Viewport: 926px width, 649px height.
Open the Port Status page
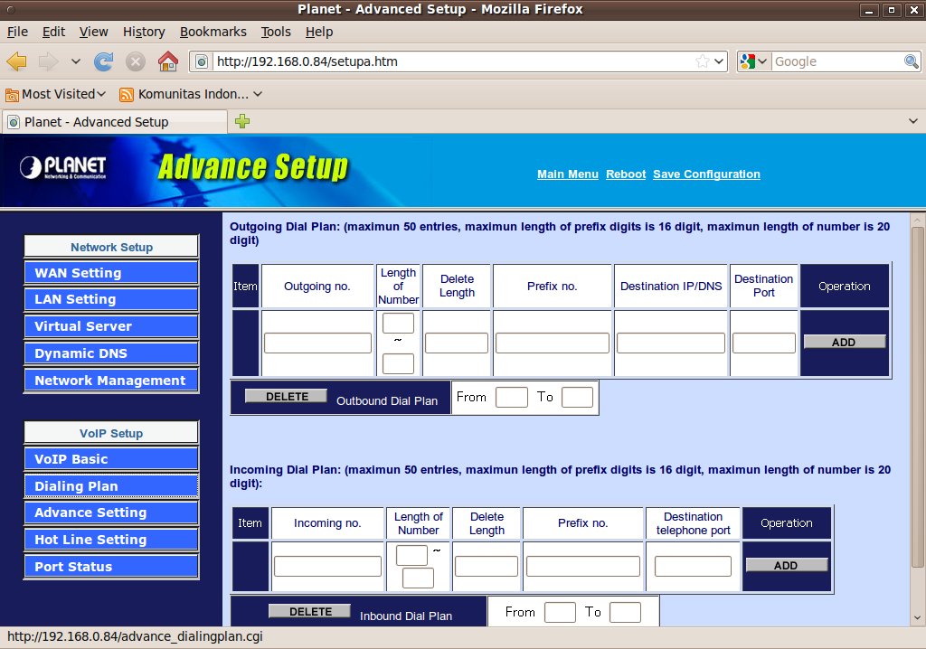(x=111, y=567)
